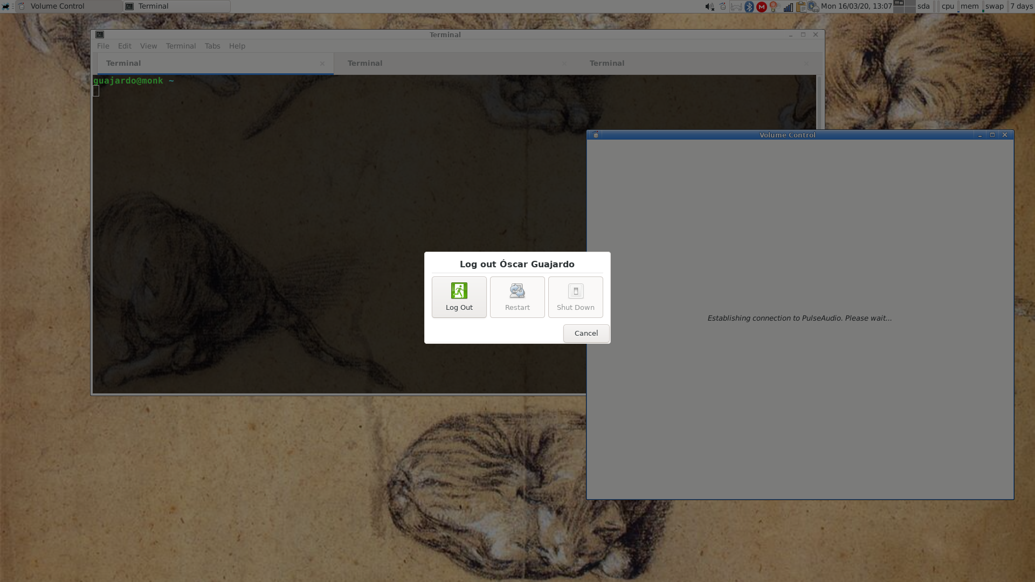1035x582 pixels.
Task: Close the Terminal window
Action: tap(816, 34)
